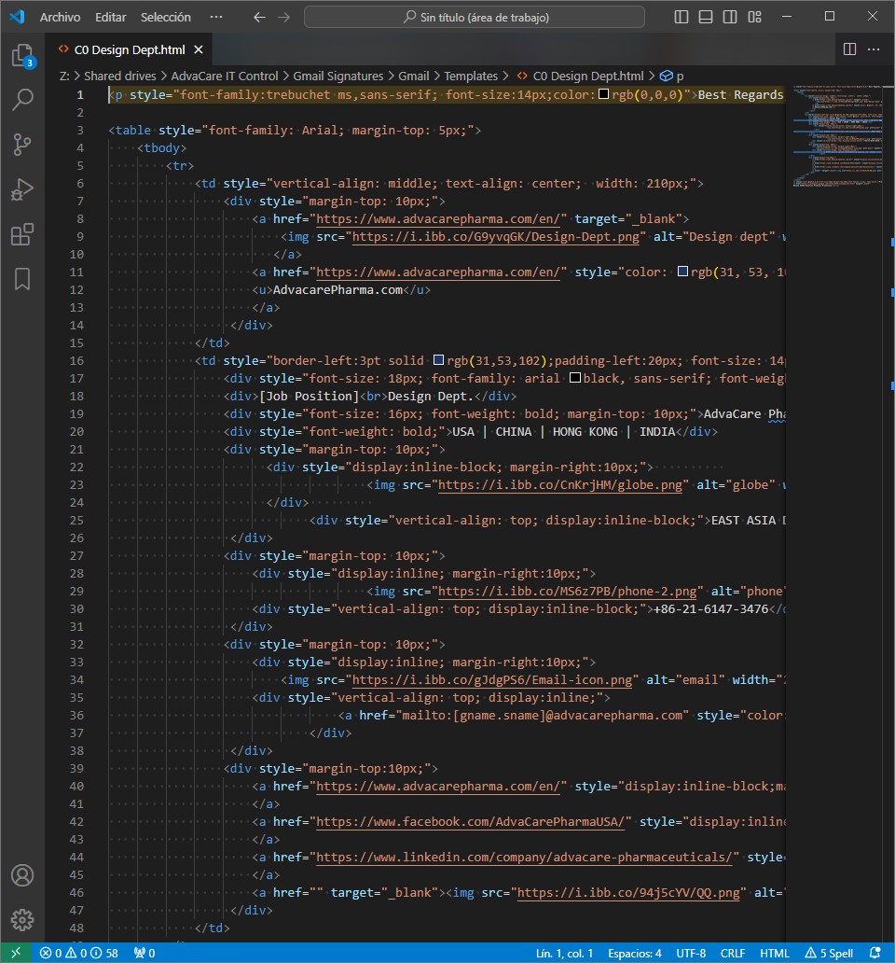
Task: Click the 5 Spell warning indicator
Action: [x=830, y=953]
